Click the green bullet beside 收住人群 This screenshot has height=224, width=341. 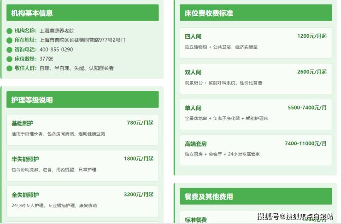click(x=9, y=69)
